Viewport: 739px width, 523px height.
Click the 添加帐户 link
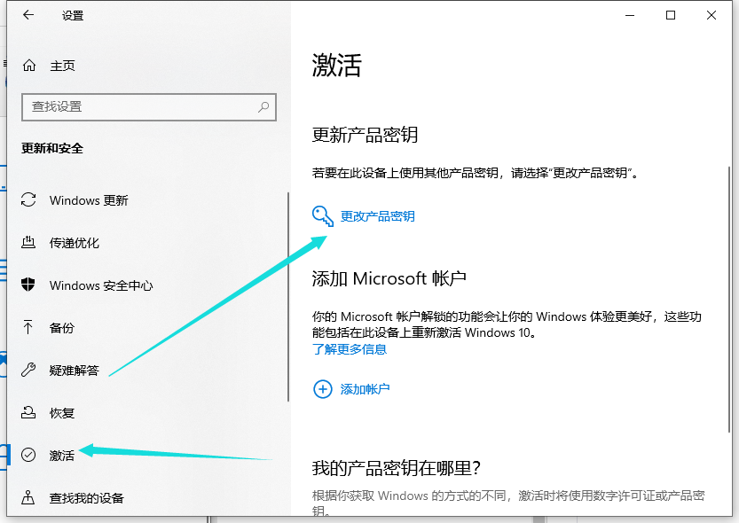[x=365, y=388]
